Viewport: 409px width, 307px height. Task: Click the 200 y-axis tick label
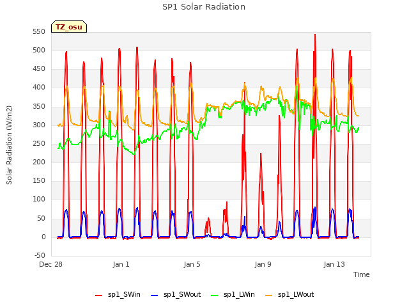tap(39, 162)
